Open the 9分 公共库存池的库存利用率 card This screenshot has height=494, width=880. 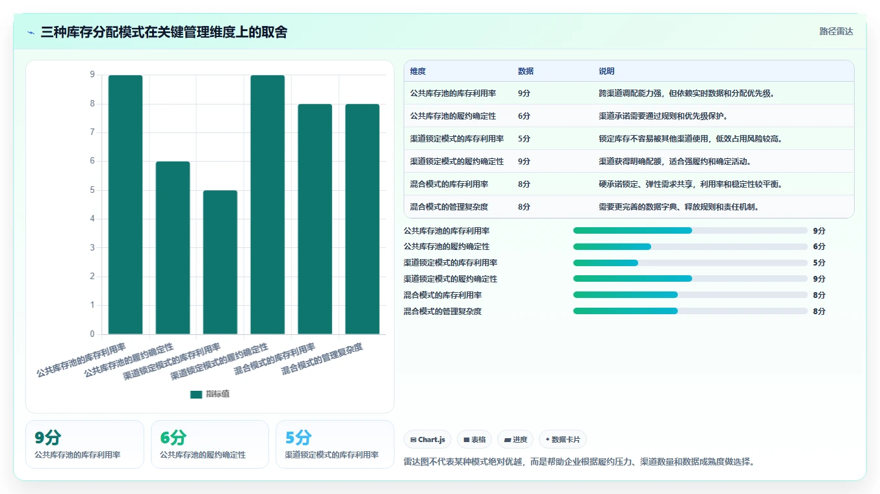[x=84, y=444]
